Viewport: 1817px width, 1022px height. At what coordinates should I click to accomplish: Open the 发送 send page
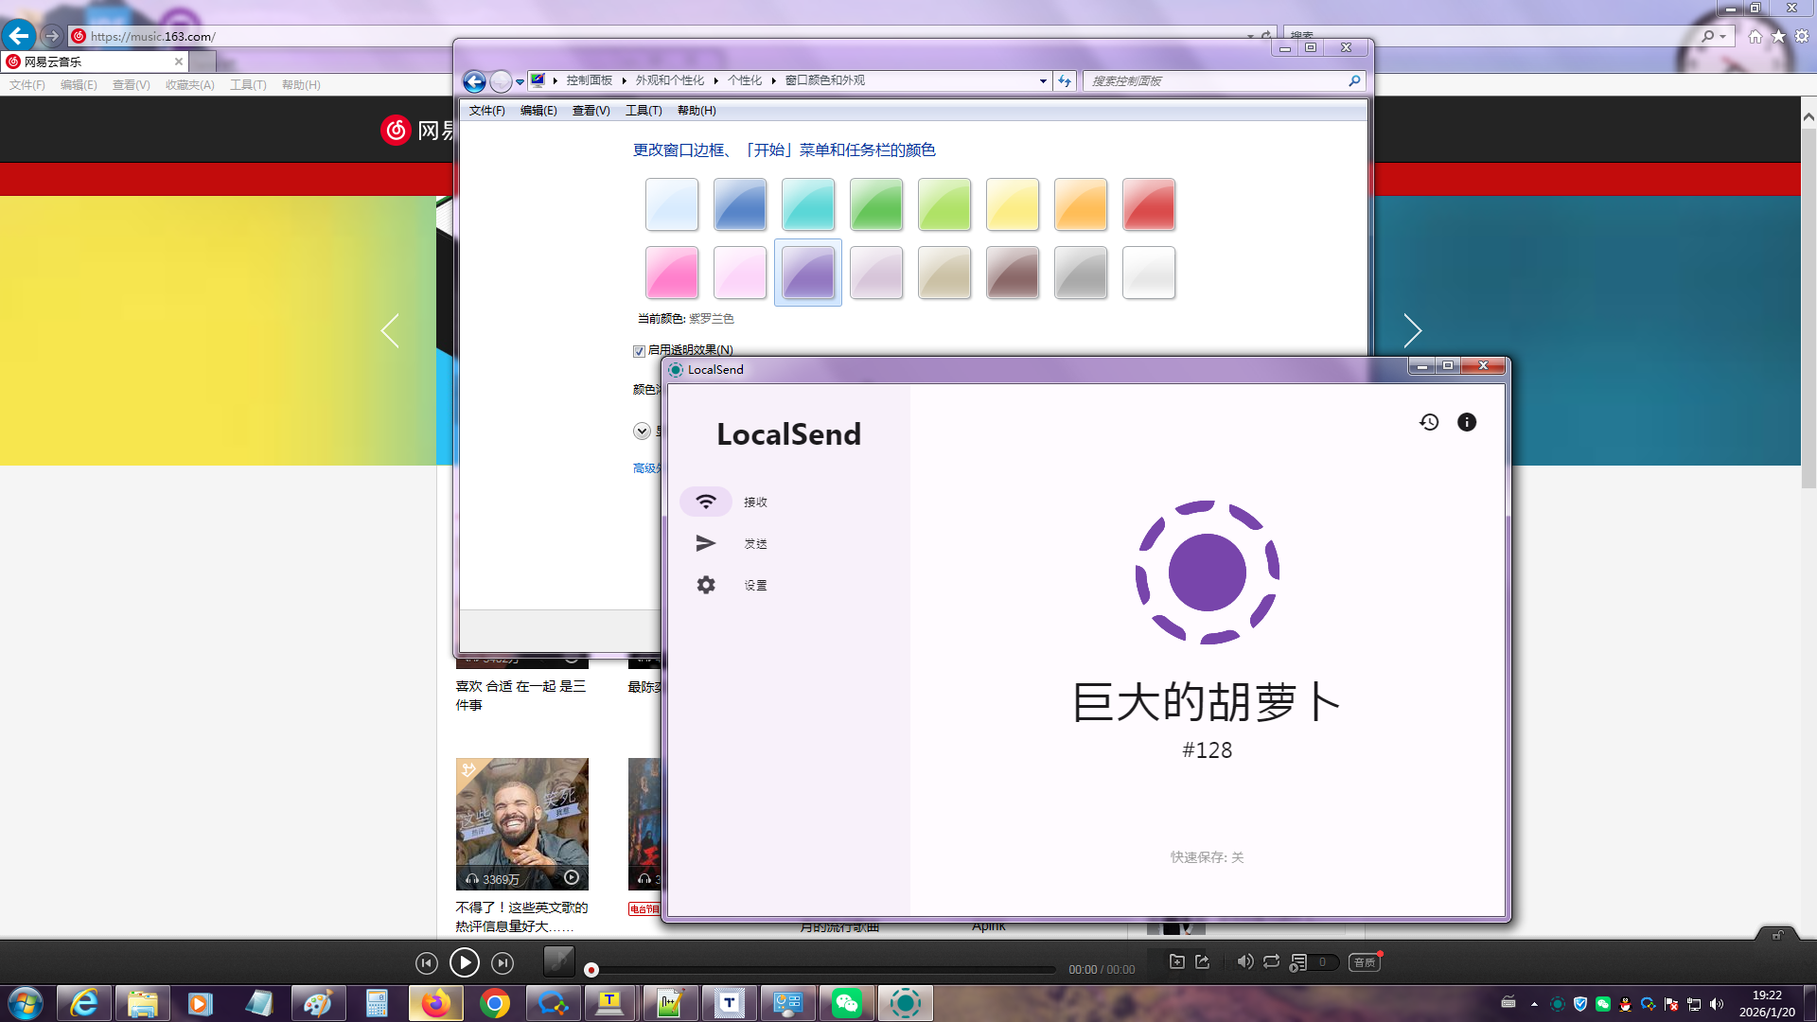(x=729, y=543)
